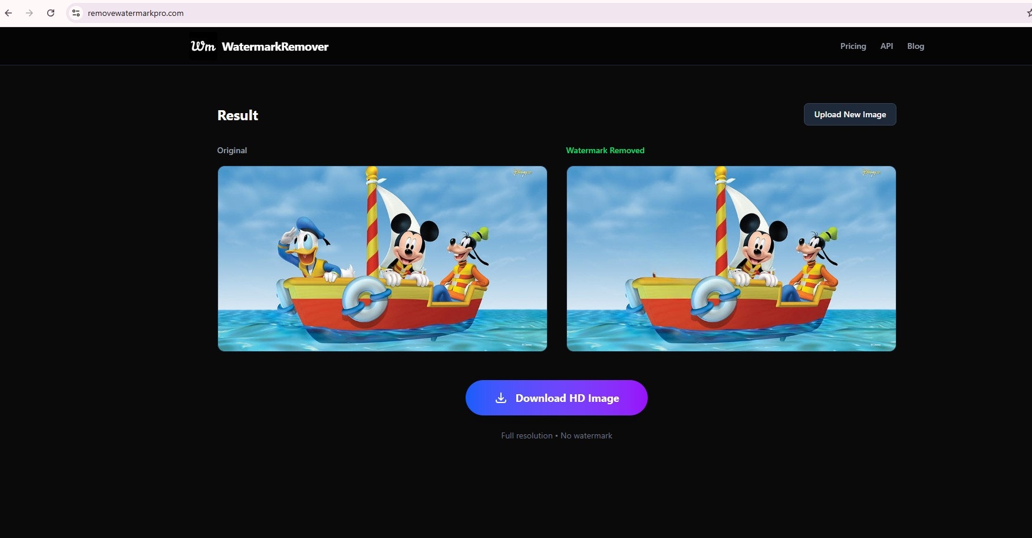Click the Download HD Image button
The height and width of the screenshot is (538, 1032).
point(556,398)
